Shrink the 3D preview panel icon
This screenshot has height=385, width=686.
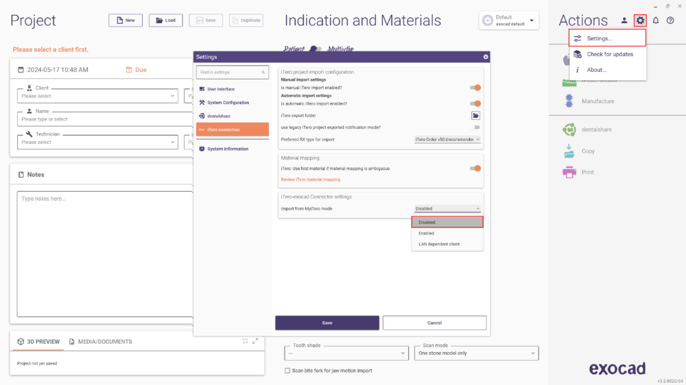point(245,341)
